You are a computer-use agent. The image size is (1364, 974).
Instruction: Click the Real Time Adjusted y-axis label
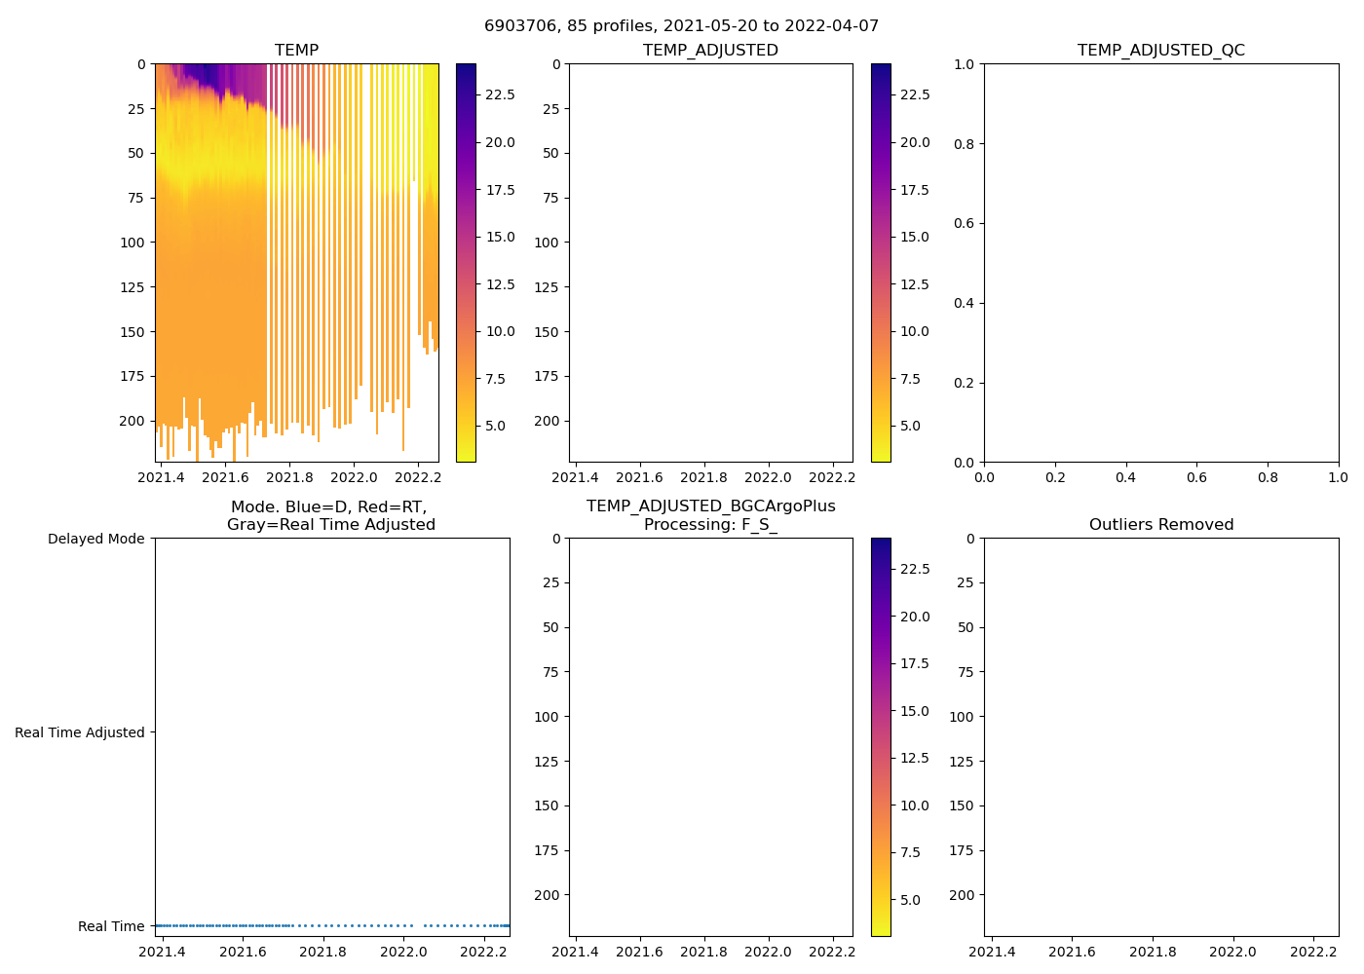tap(79, 732)
